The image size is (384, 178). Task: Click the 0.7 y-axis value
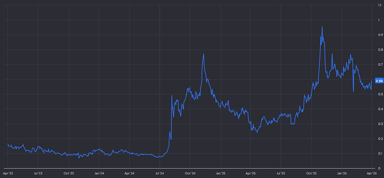tap(380, 65)
